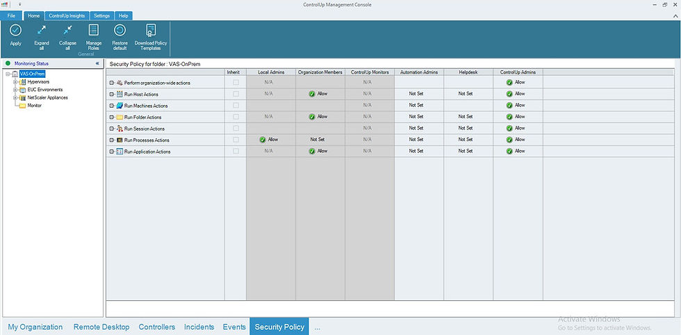Click ControlUp Admins Allow icon on organization-wide row
Viewport: 681px width, 335px height.
click(509, 82)
